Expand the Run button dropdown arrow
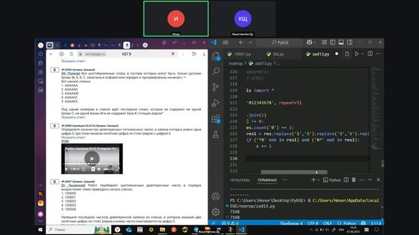 point(363,54)
